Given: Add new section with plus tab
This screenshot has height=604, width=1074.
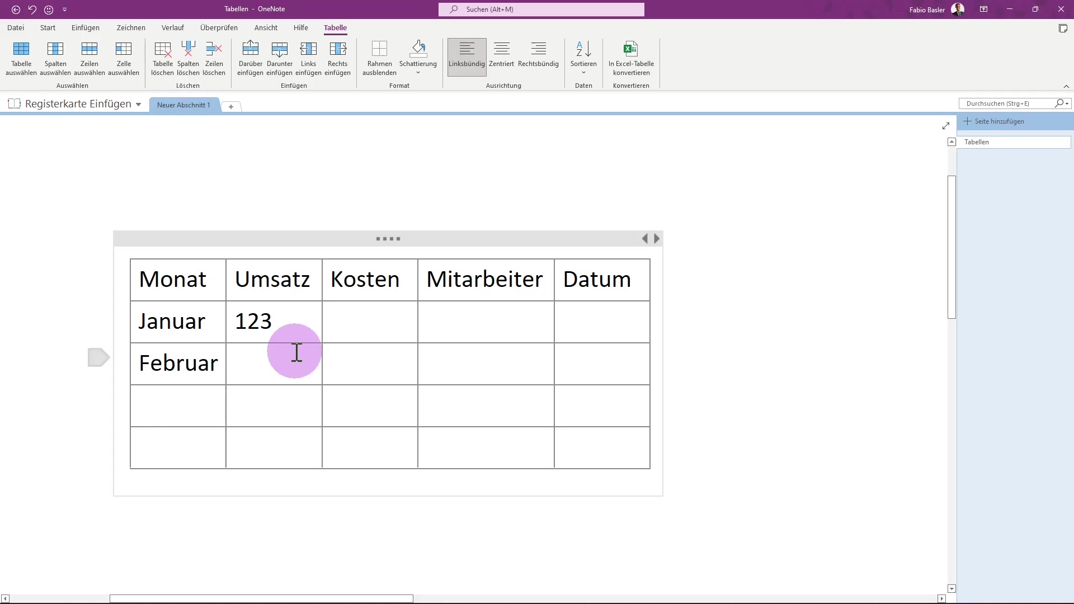Looking at the screenshot, I should tap(231, 106).
